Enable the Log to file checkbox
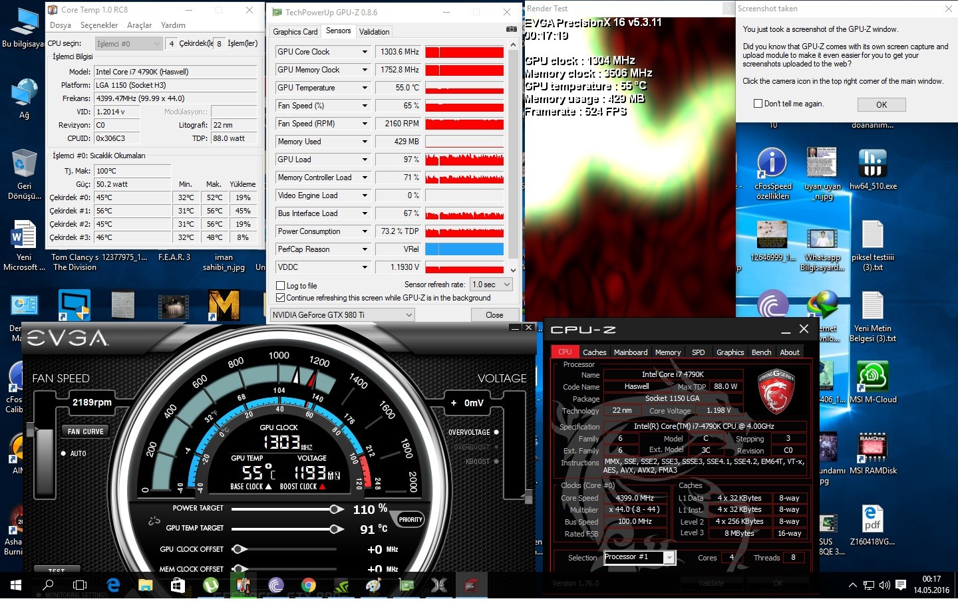 pyautogui.click(x=281, y=286)
